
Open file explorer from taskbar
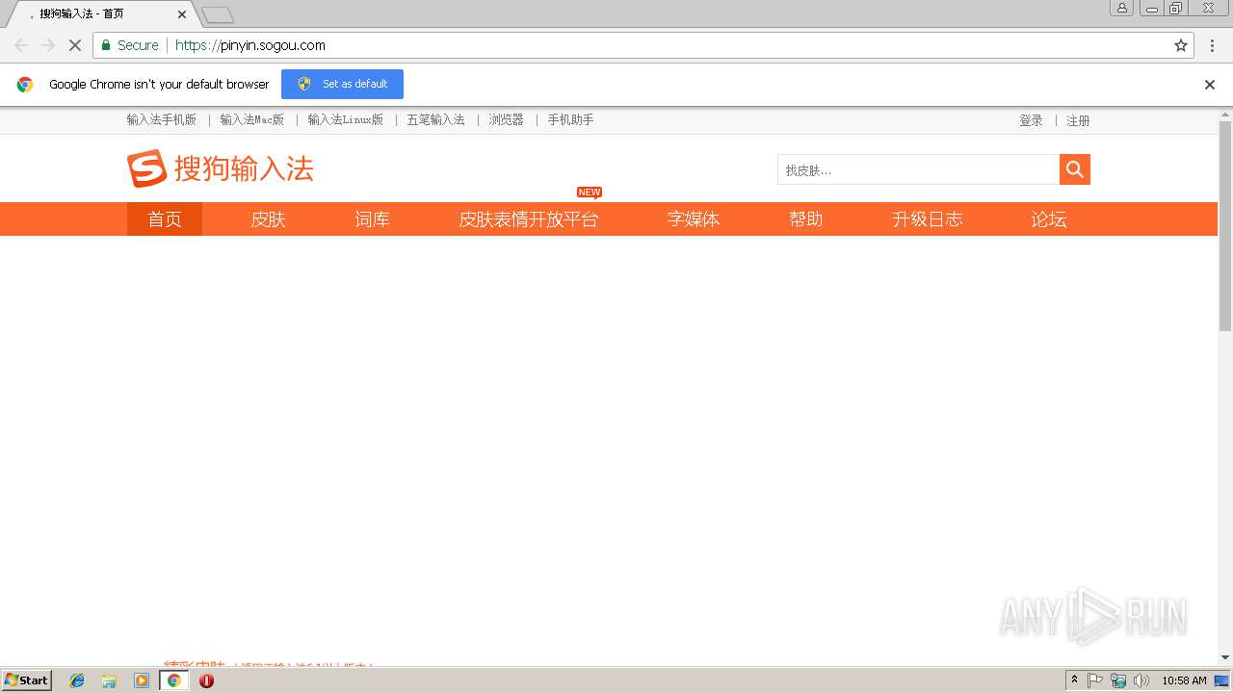click(x=109, y=680)
